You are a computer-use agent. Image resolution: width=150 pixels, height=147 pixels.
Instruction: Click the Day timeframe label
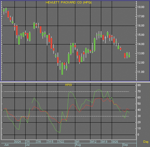[146, 142]
